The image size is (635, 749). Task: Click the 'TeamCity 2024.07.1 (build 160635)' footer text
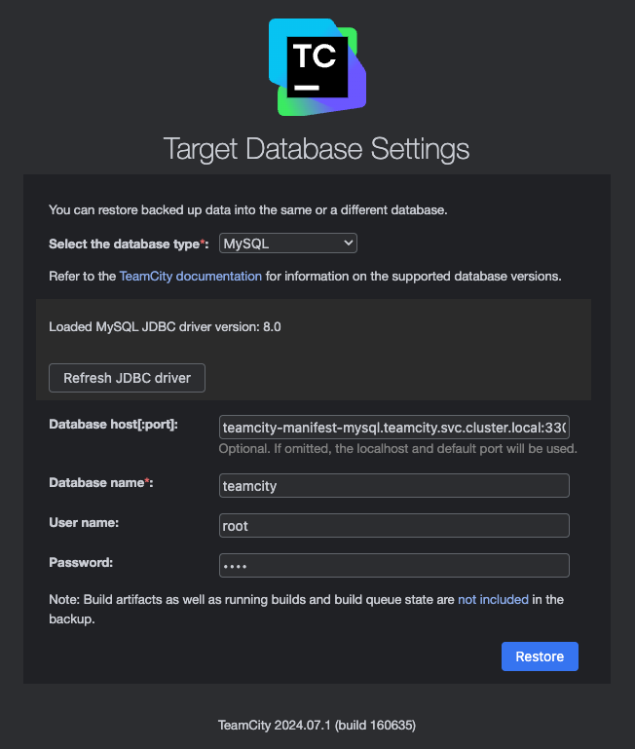pyautogui.click(x=317, y=725)
